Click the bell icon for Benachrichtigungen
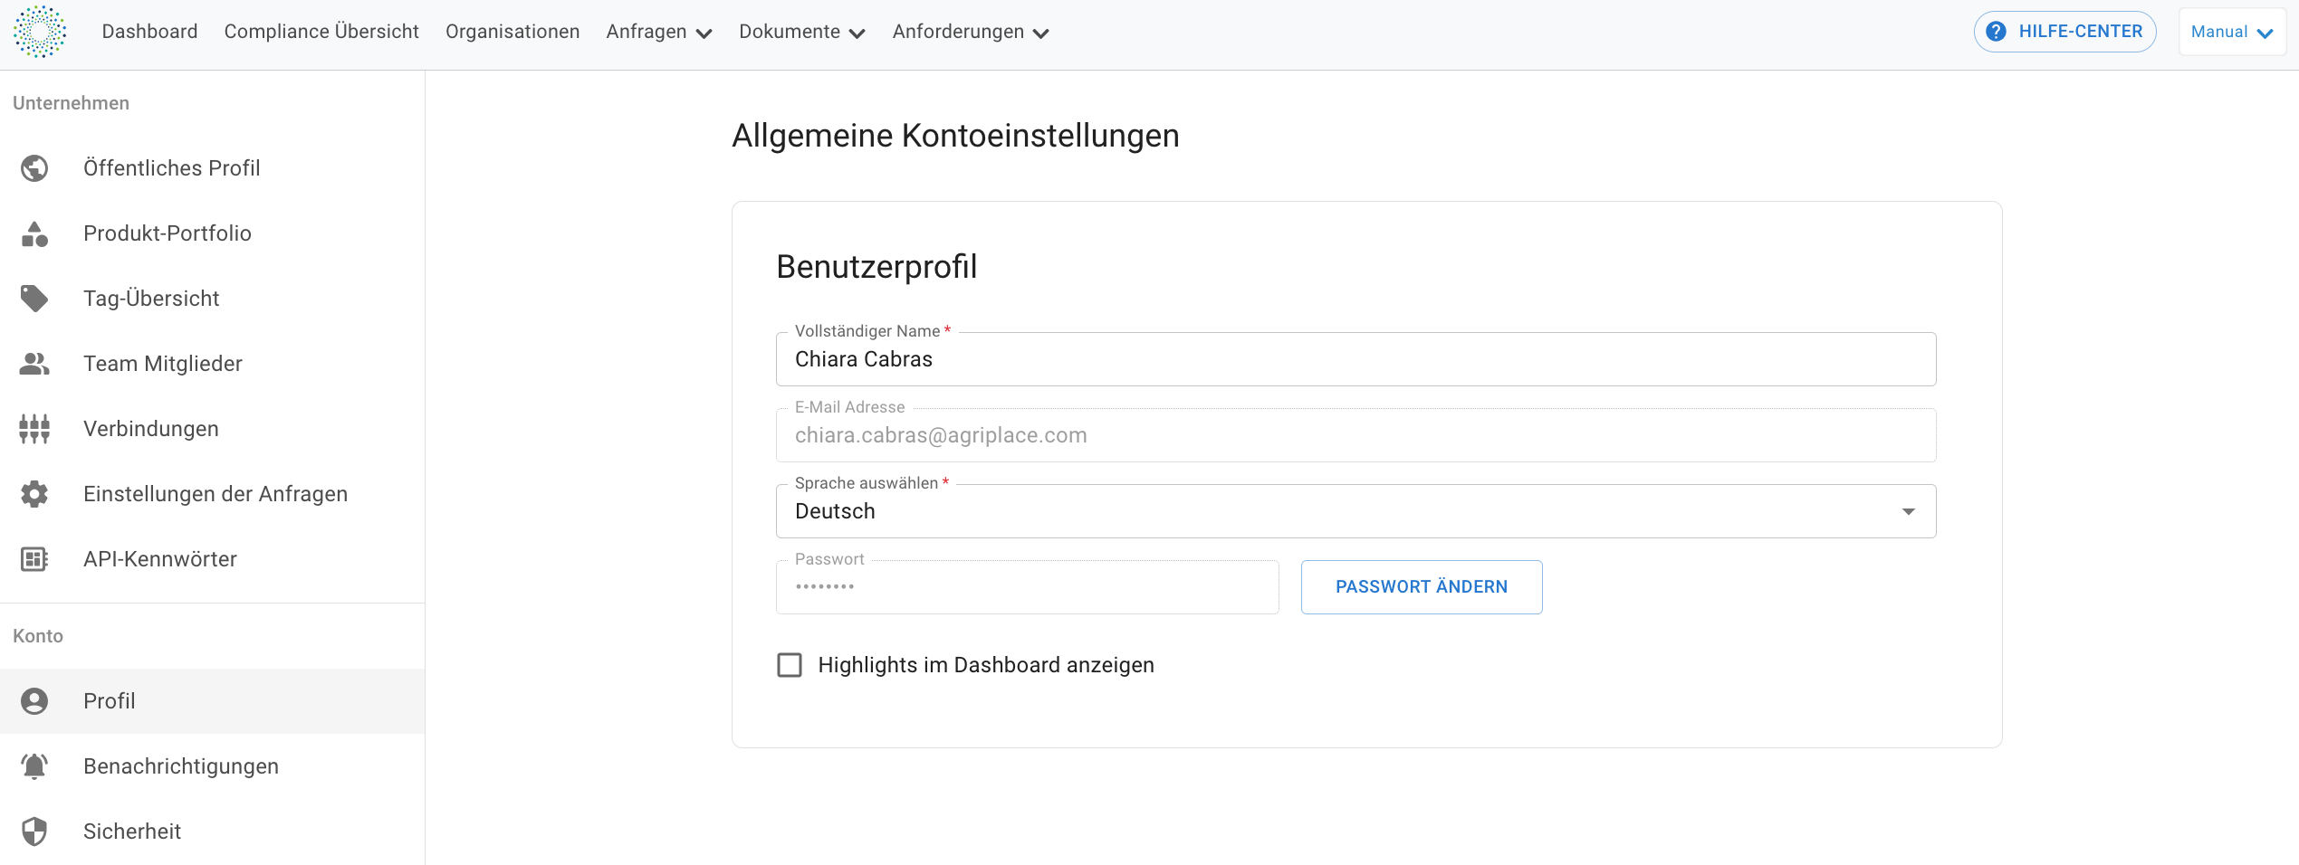The height and width of the screenshot is (865, 2299). pos(34,766)
